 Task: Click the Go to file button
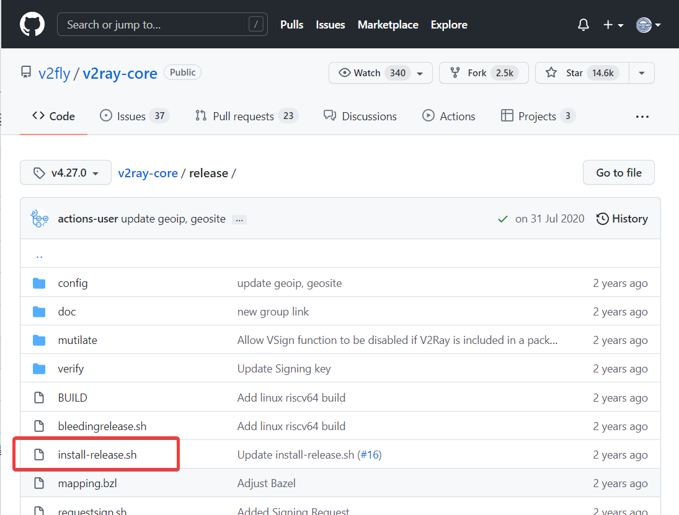pos(618,173)
